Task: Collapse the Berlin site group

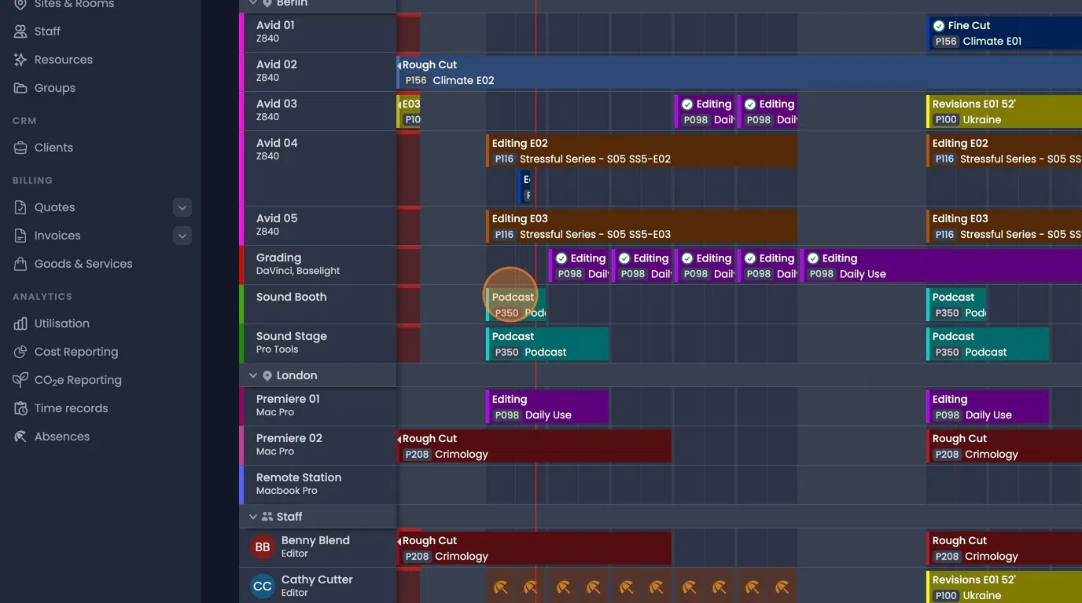Action: (253, 2)
